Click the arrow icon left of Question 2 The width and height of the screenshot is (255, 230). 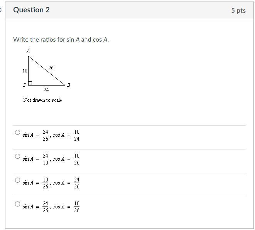[x=1, y=10]
